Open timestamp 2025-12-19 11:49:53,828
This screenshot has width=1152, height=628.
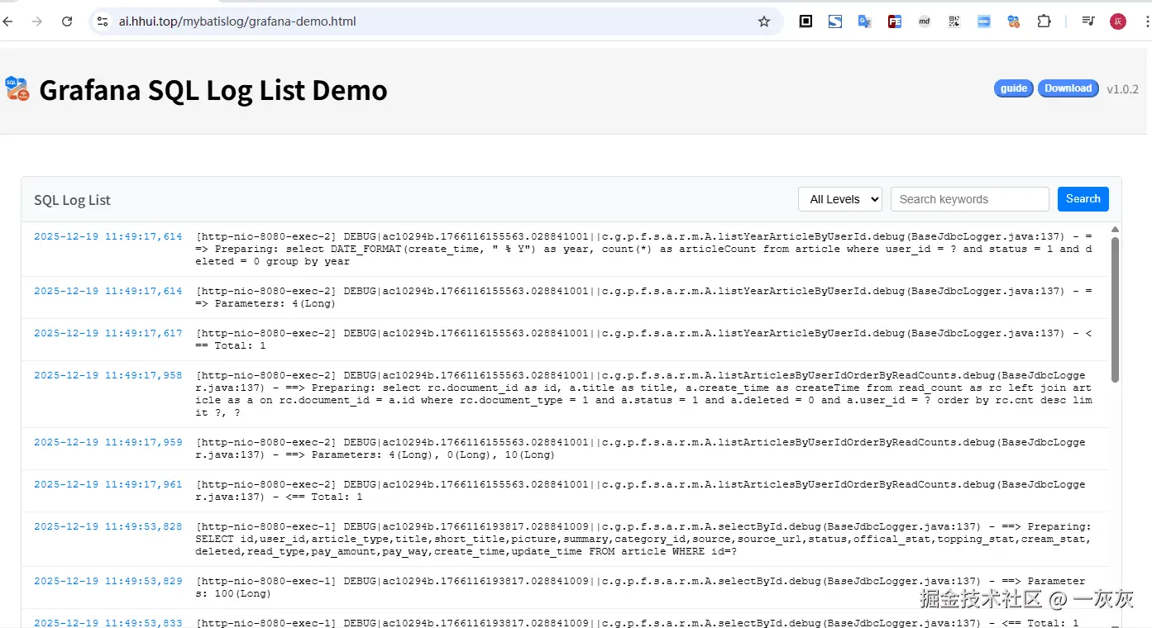[108, 526]
